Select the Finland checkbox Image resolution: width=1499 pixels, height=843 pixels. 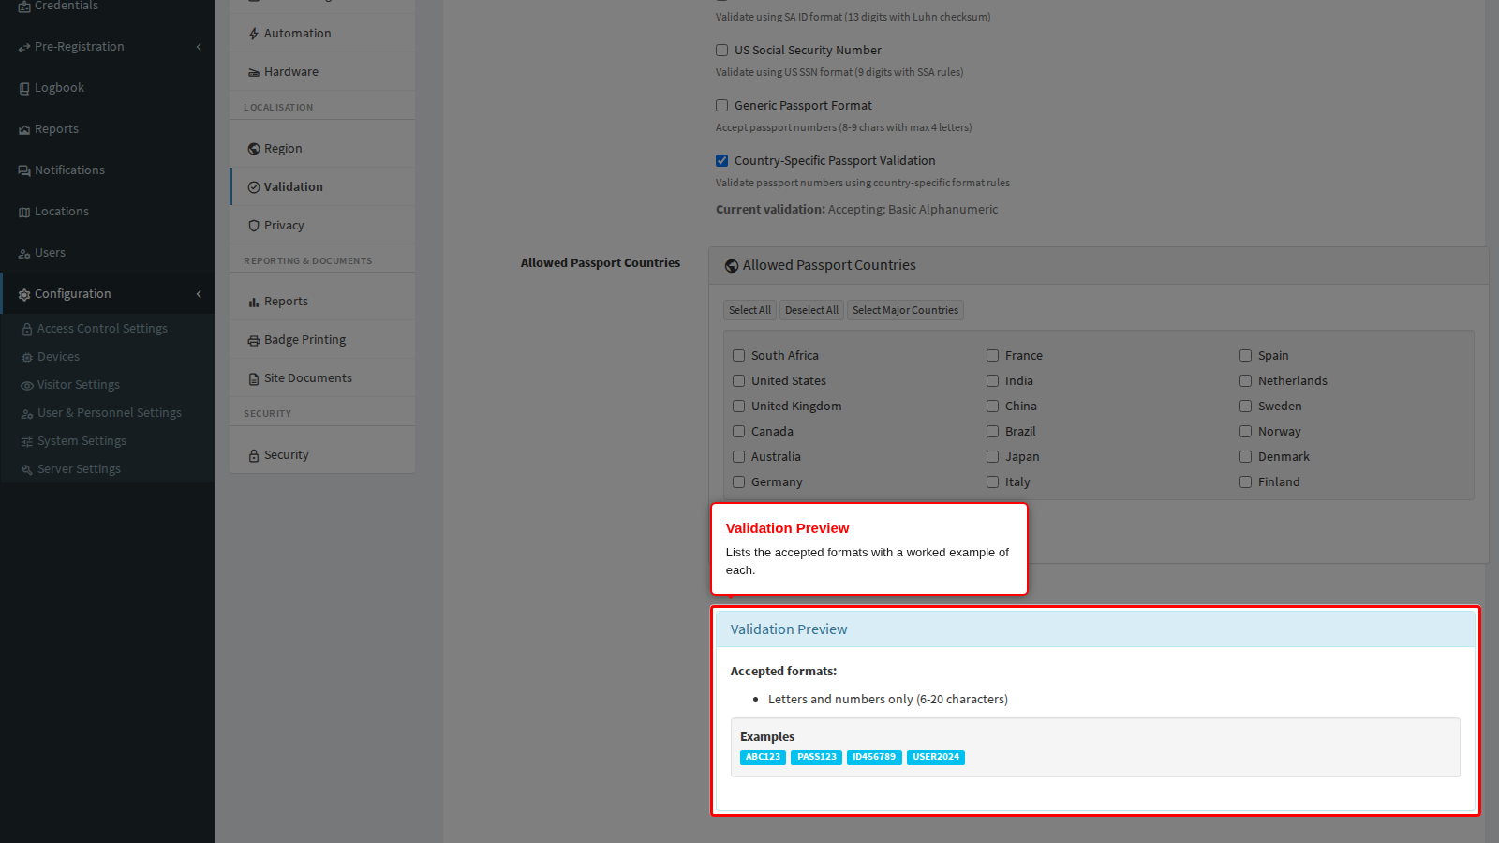click(1245, 482)
